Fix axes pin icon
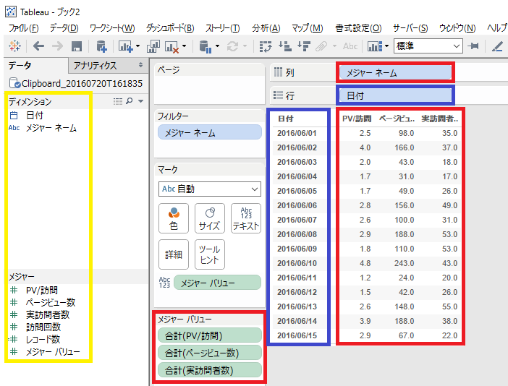The width and height of the screenshot is (508, 386). tap(474, 46)
